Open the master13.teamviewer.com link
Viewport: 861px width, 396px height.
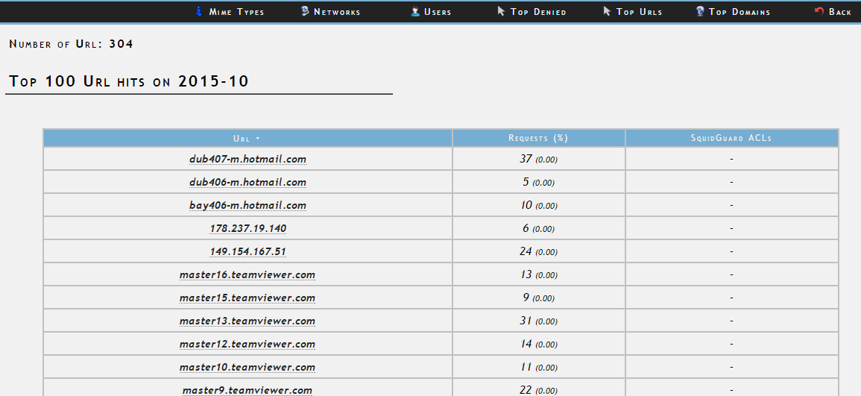[x=247, y=321]
